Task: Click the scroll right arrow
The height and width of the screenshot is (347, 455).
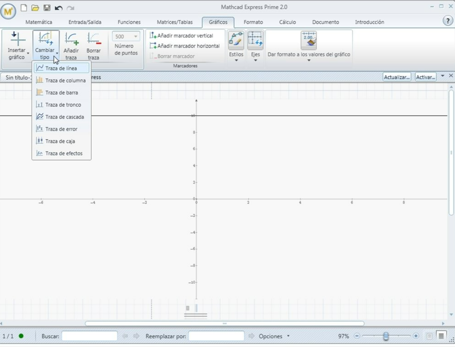Action: [443, 323]
